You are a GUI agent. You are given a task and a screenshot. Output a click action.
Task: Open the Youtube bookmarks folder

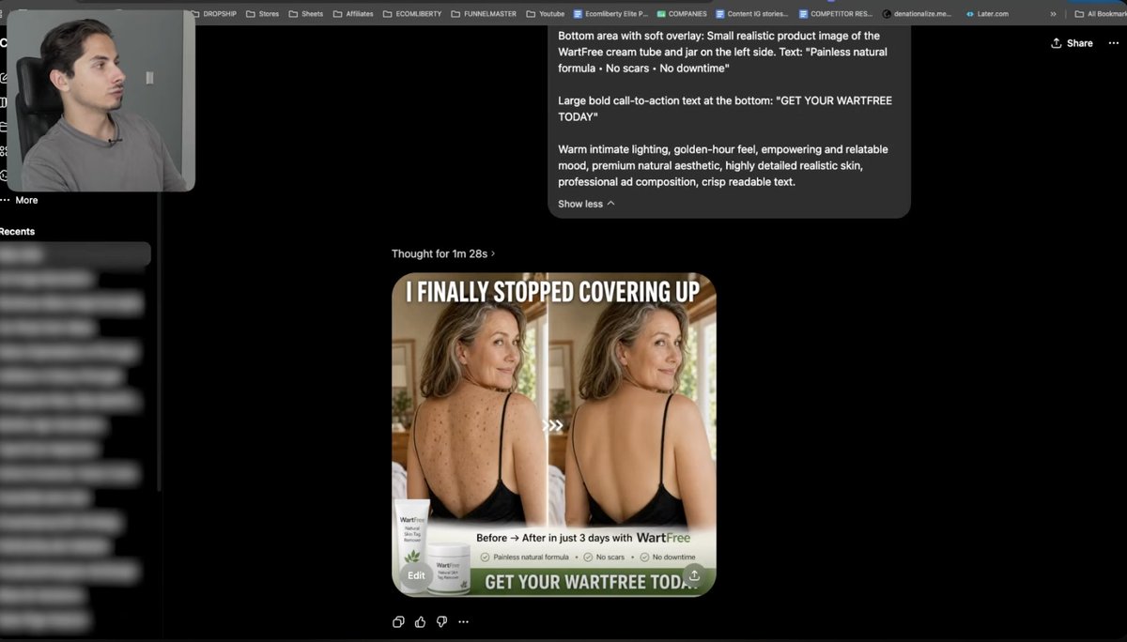tap(545, 14)
